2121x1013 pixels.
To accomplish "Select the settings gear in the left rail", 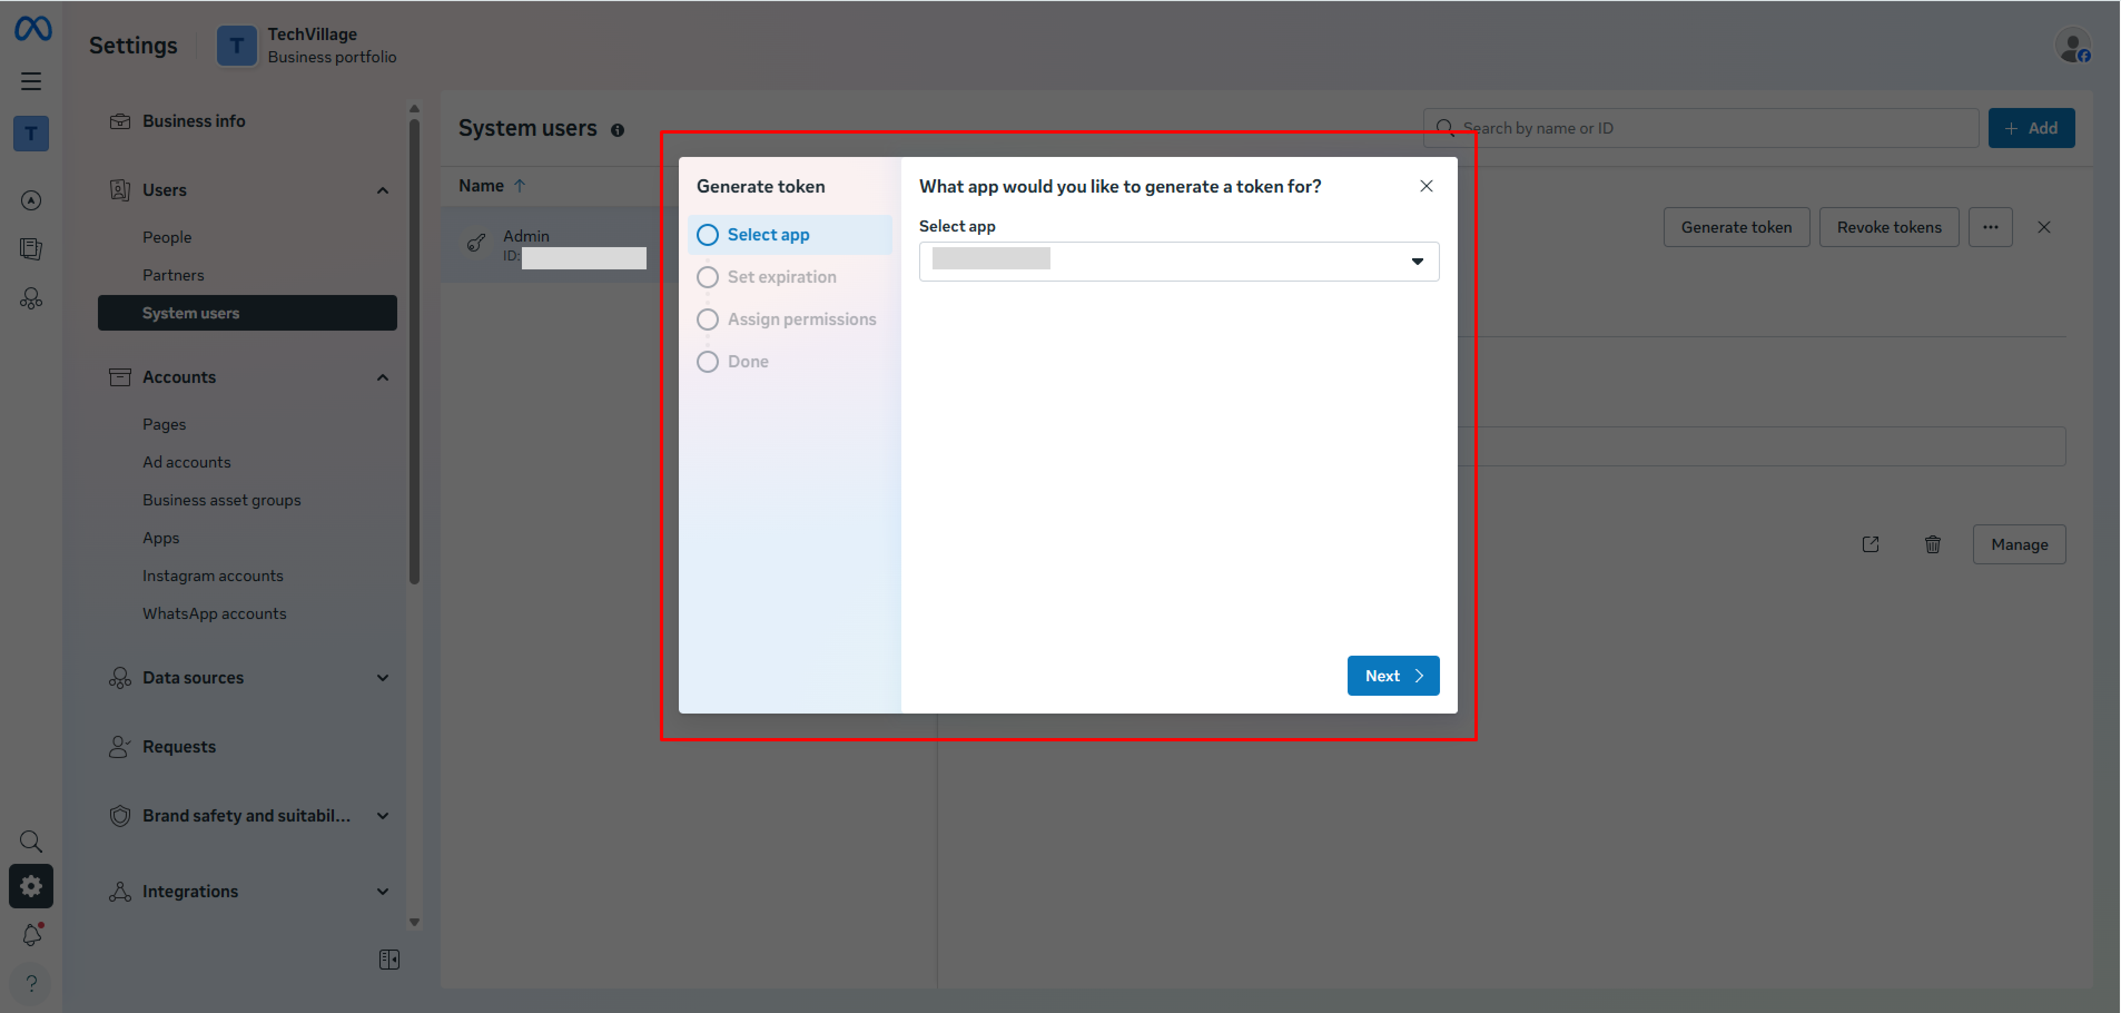I will [x=31, y=886].
